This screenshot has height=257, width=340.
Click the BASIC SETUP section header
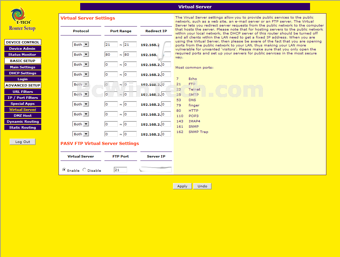23,61
